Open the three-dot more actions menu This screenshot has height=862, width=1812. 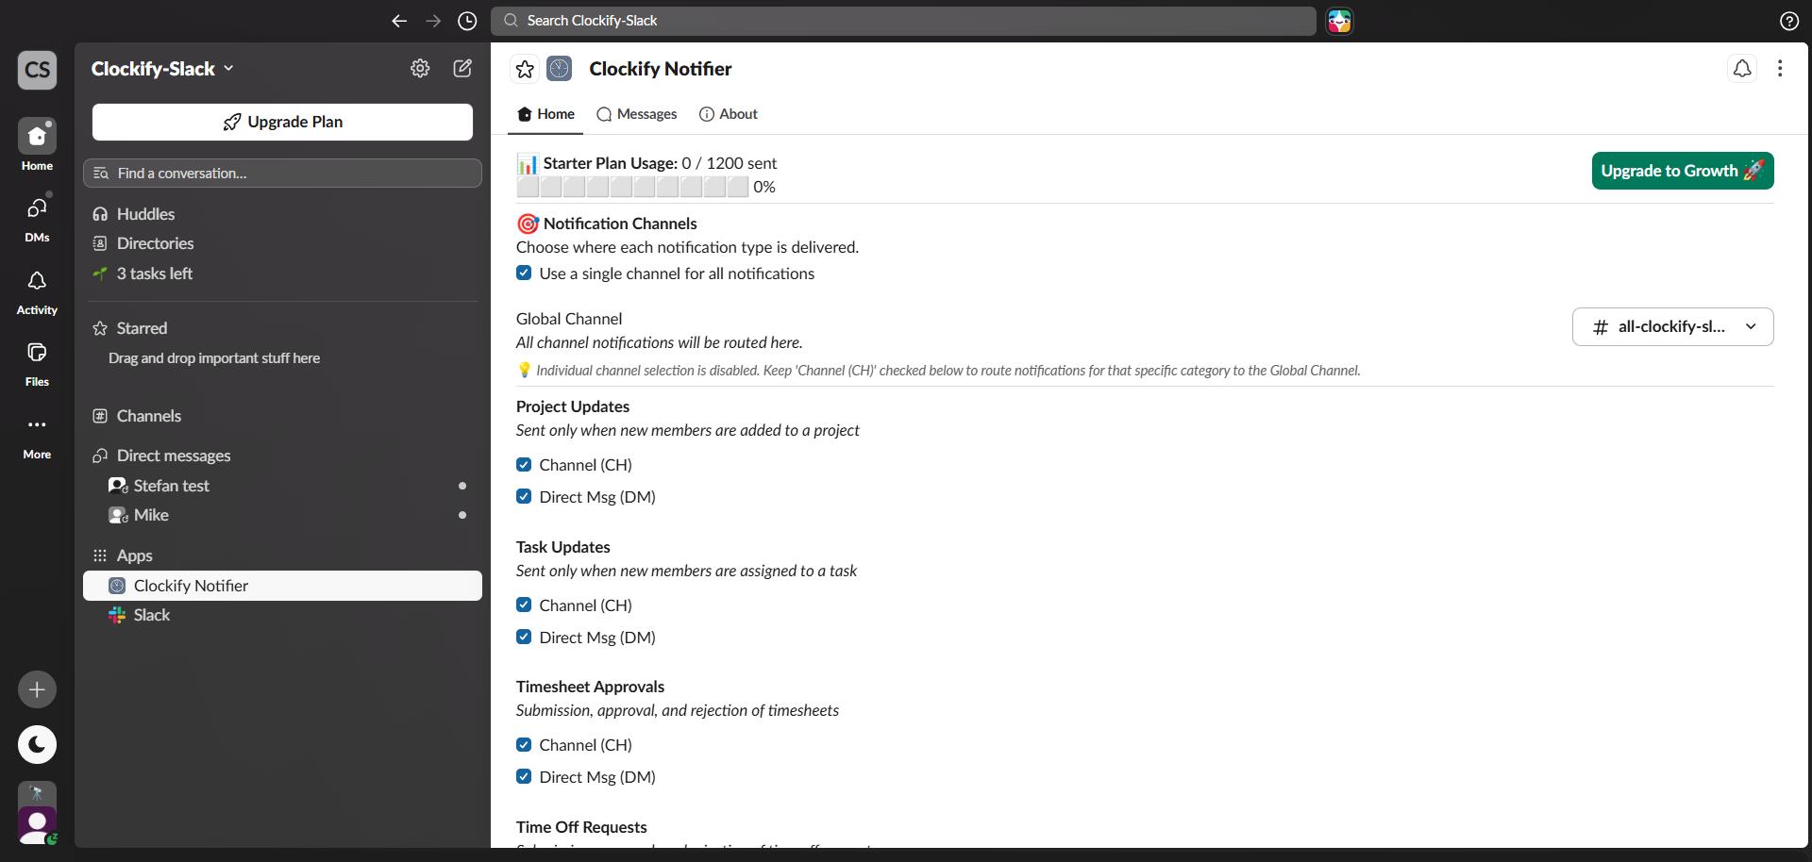pos(1780,69)
